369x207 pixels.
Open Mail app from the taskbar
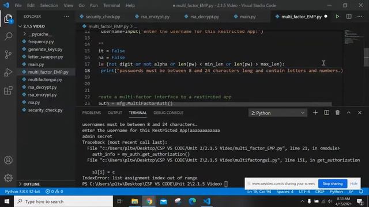(x=164, y=201)
